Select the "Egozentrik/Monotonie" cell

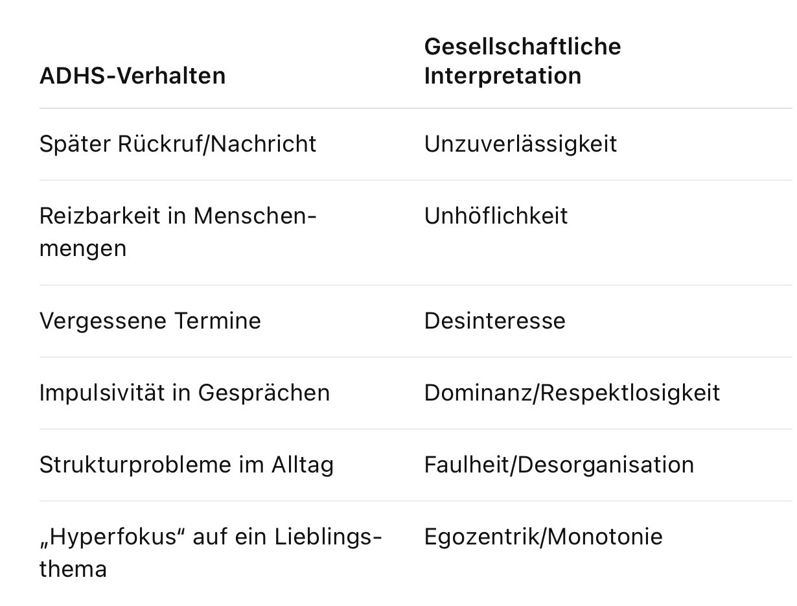point(543,537)
